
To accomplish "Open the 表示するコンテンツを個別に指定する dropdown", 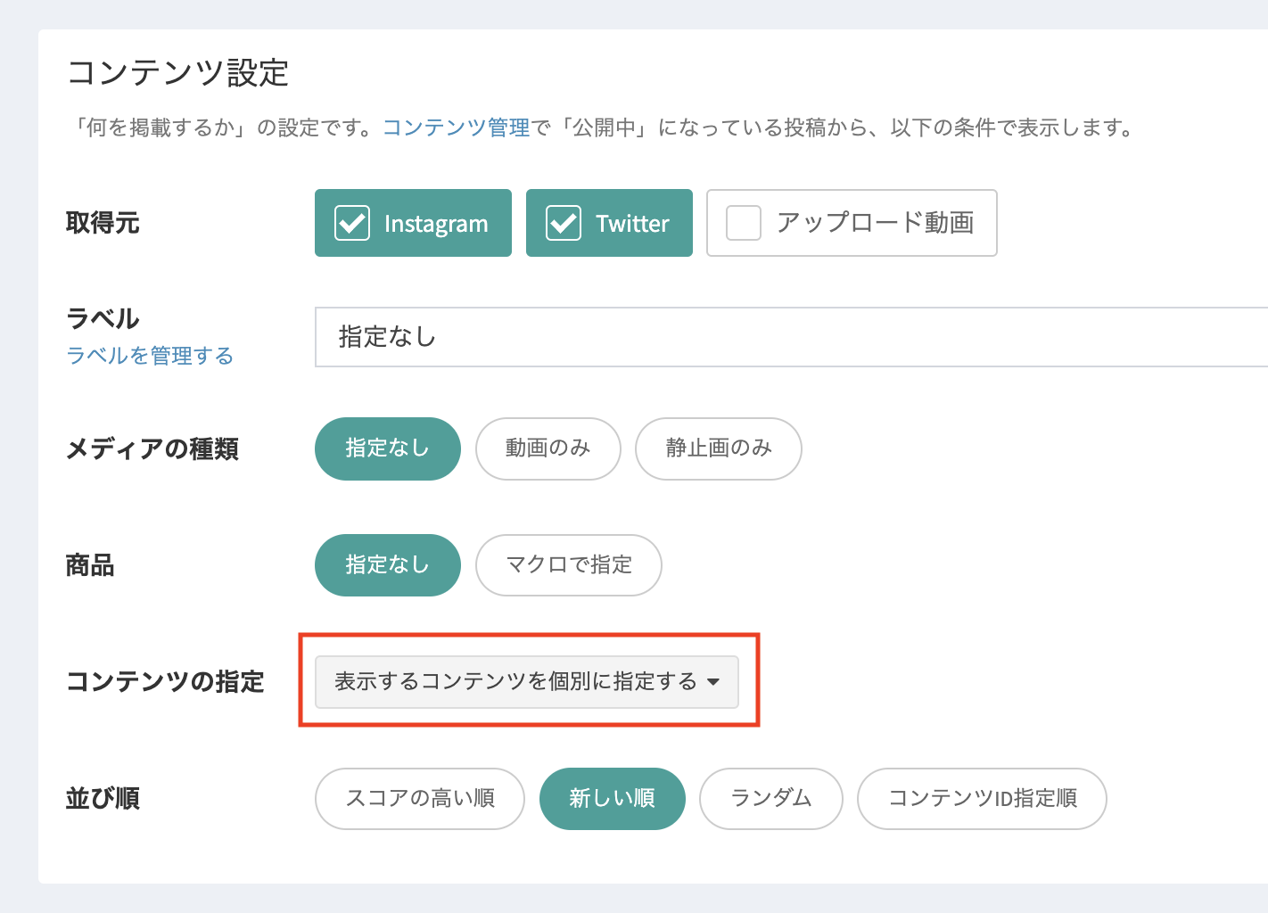I will point(515,682).
